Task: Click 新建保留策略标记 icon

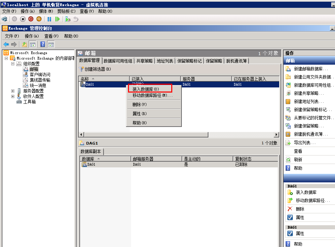Action: click(x=288, y=110)
